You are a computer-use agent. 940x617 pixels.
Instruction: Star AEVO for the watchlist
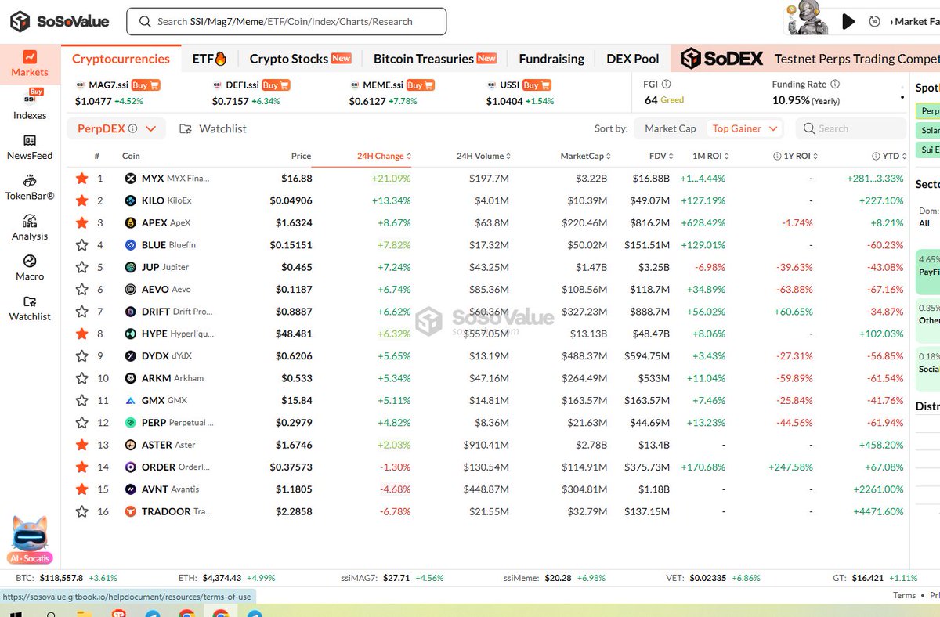pos(81,289)
